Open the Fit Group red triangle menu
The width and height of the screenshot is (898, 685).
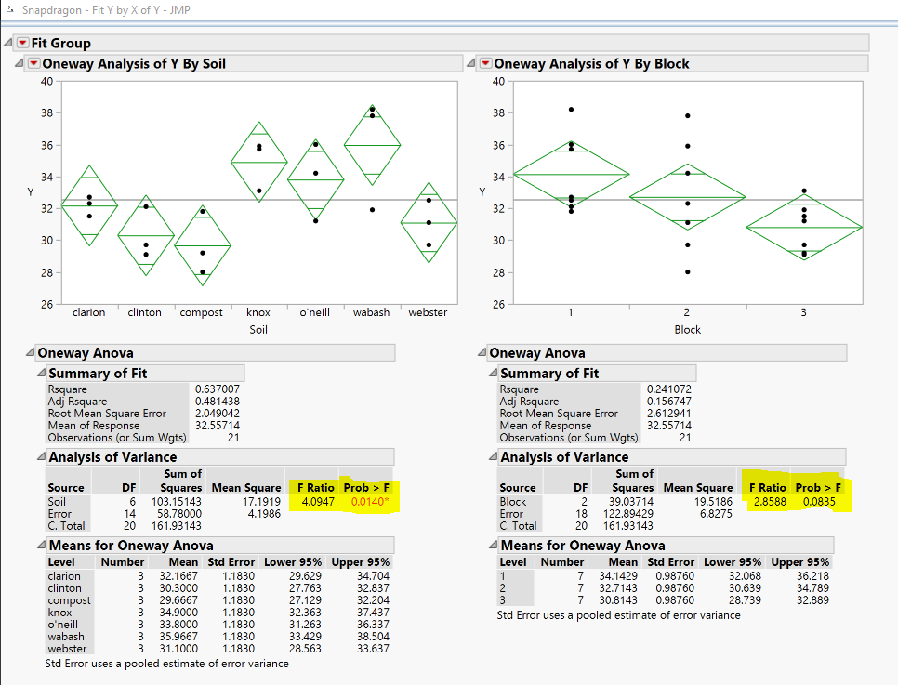pyautogui.click(x=24, y=43)
